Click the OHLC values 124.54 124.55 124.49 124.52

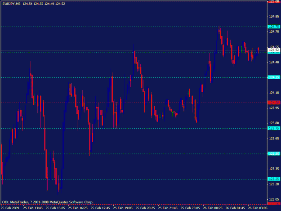coord(44,4)
